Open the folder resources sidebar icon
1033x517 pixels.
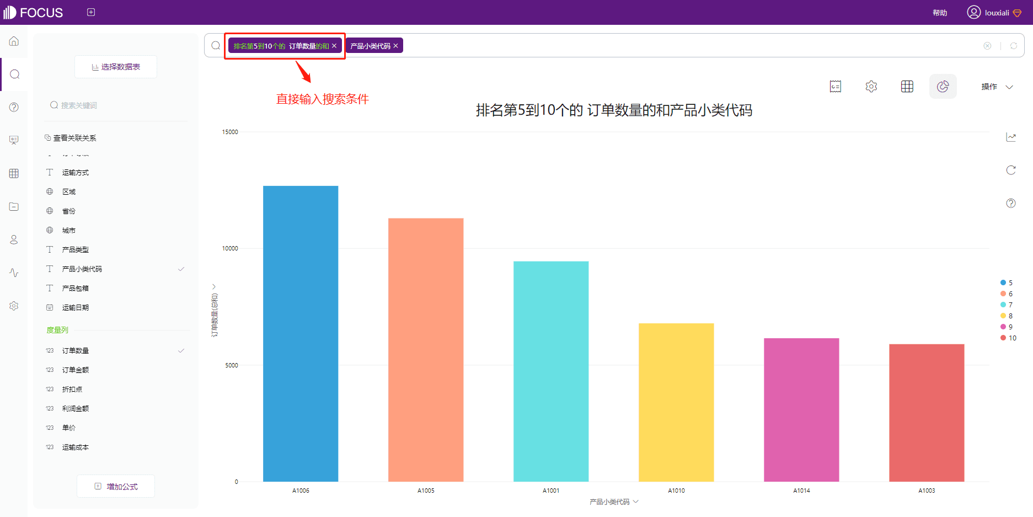(x=14, y=206)
